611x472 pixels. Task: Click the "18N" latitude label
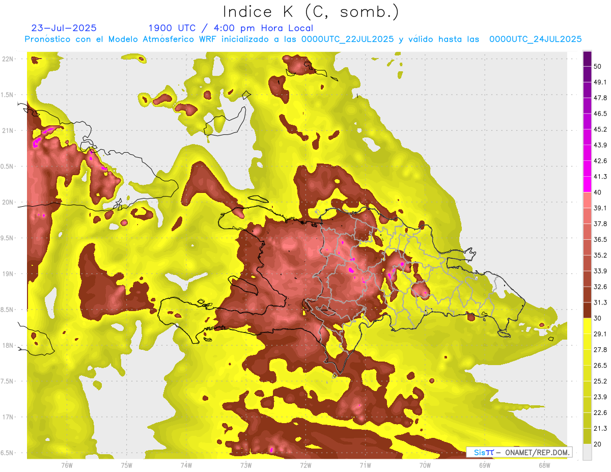tap(8, 345)
